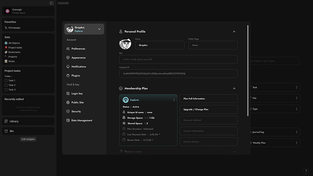Open the Concept private space

pos(28,11)
